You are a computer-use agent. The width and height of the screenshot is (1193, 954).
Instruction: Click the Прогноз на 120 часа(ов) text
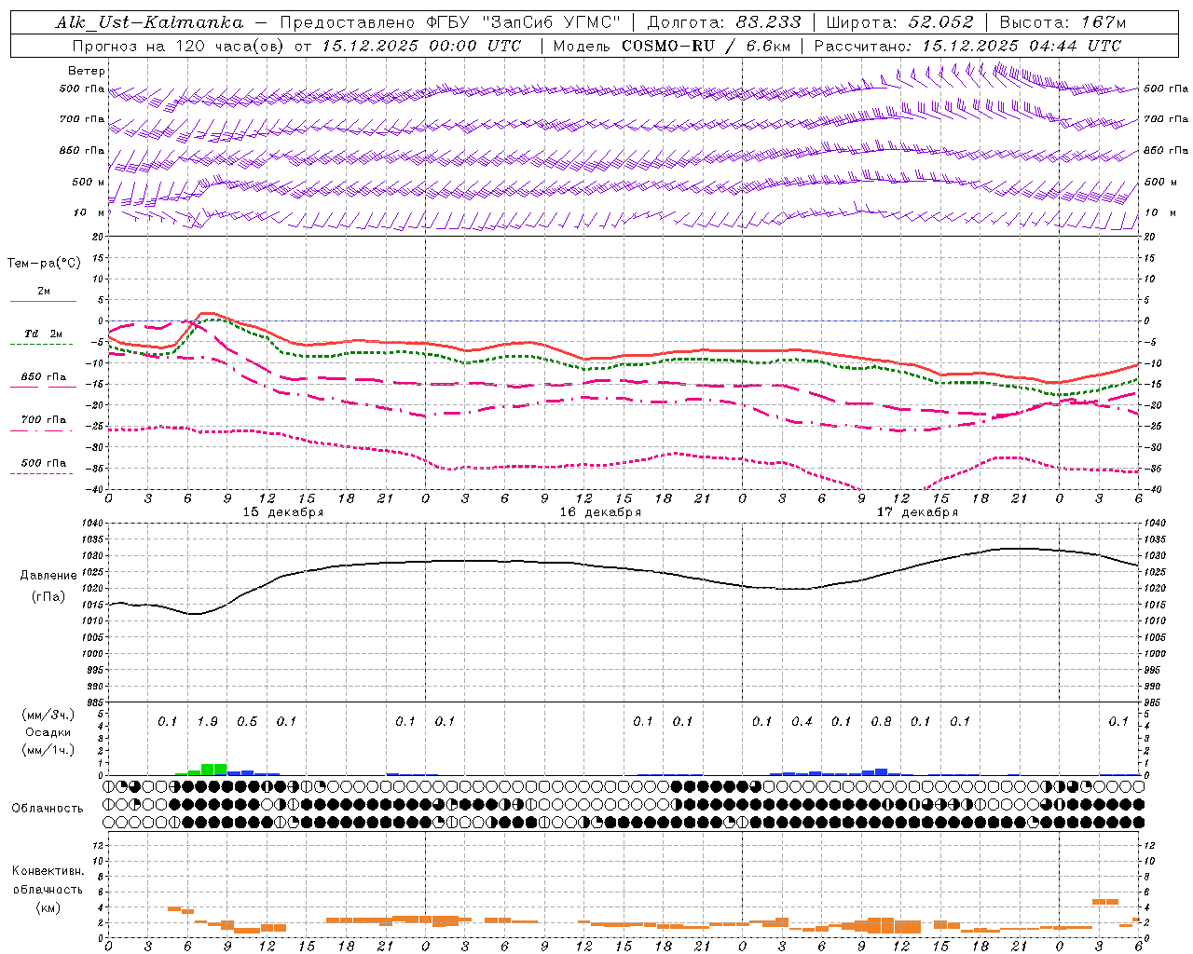coord(180,46)
